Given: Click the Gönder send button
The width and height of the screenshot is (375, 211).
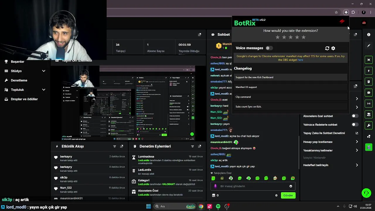Looking at the screenshot, I should click(x=288, y=195).
